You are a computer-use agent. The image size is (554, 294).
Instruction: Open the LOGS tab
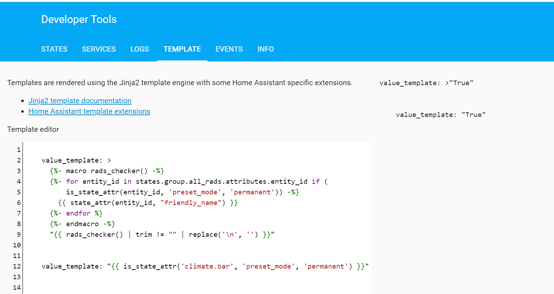pyautogui.click(x=140, y=49)
